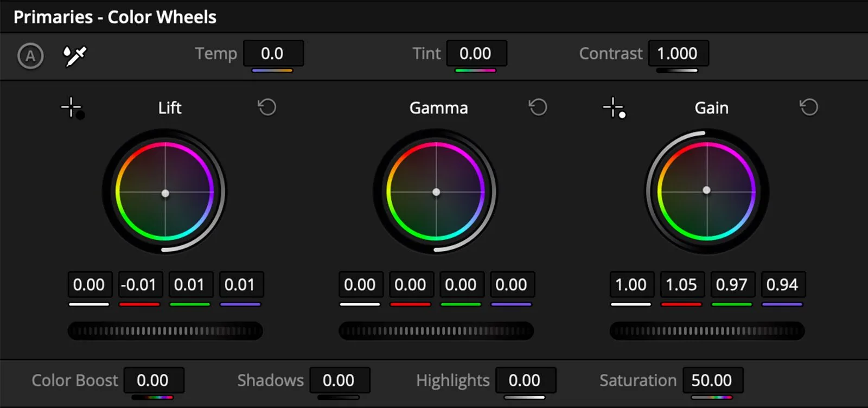Enable the Auto Balance (A) button
The width and height of the screenshot is (868, 408).
(x=30, y=55)
